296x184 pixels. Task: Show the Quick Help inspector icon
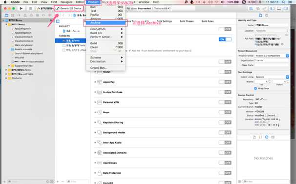pyautogui.click(x=267, y=15)
